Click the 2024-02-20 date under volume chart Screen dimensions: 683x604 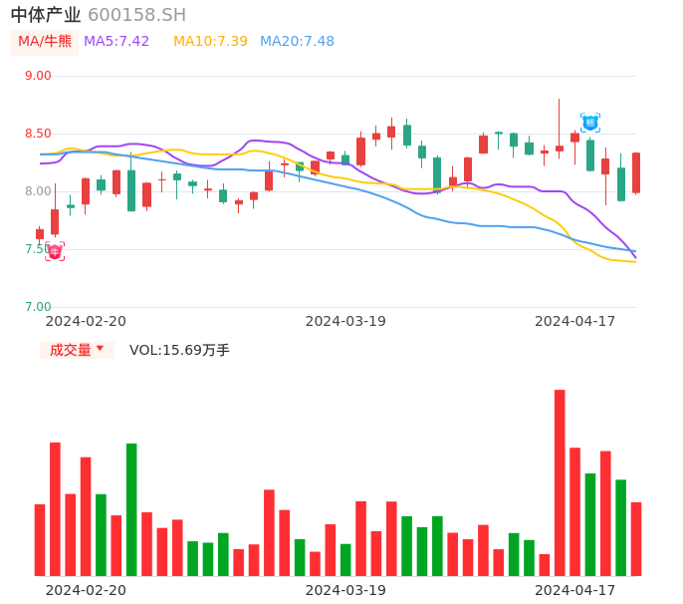pyautogui.click(x=86, y=590)
